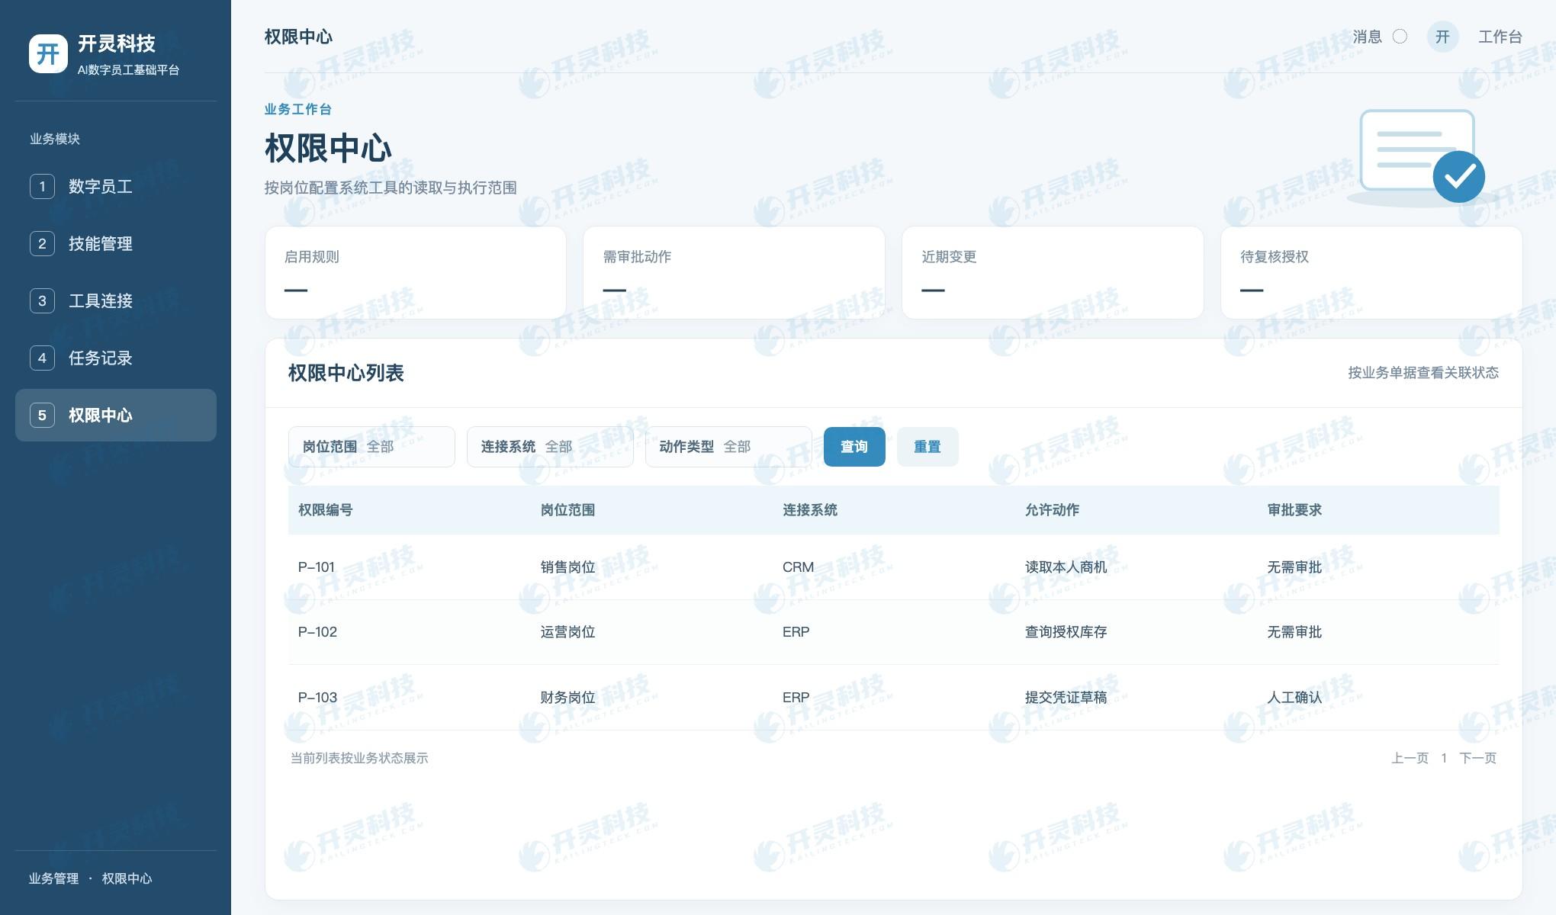Click the 重置 button

coord(927,447)
